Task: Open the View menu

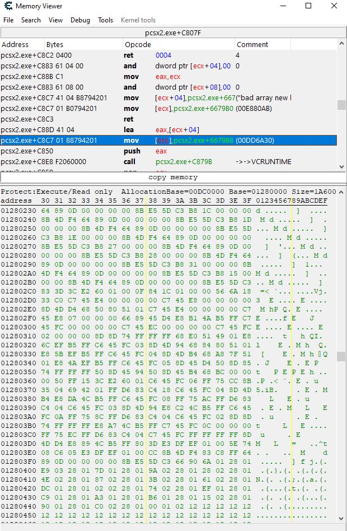Action: tap(55, 20)
